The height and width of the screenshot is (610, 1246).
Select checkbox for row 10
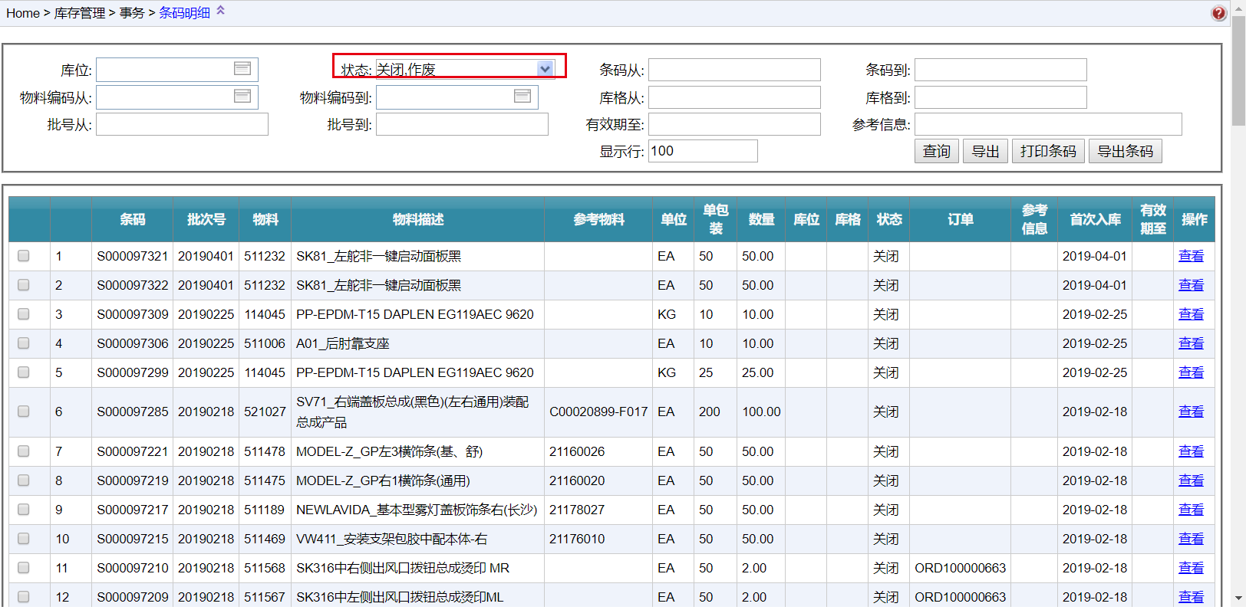pyautogui.click(x=24, y=539)
